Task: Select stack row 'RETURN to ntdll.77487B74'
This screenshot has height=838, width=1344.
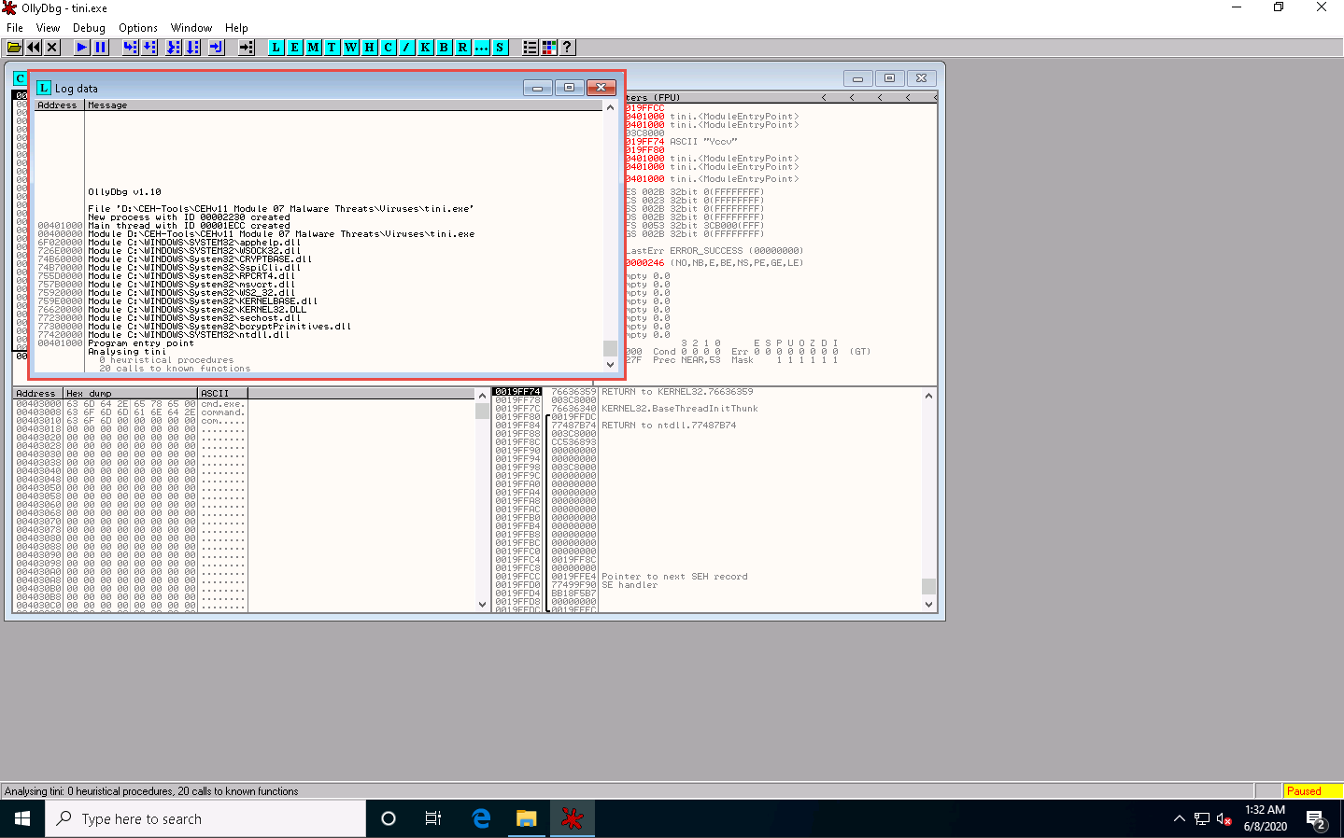Action: tap(669, 426)
